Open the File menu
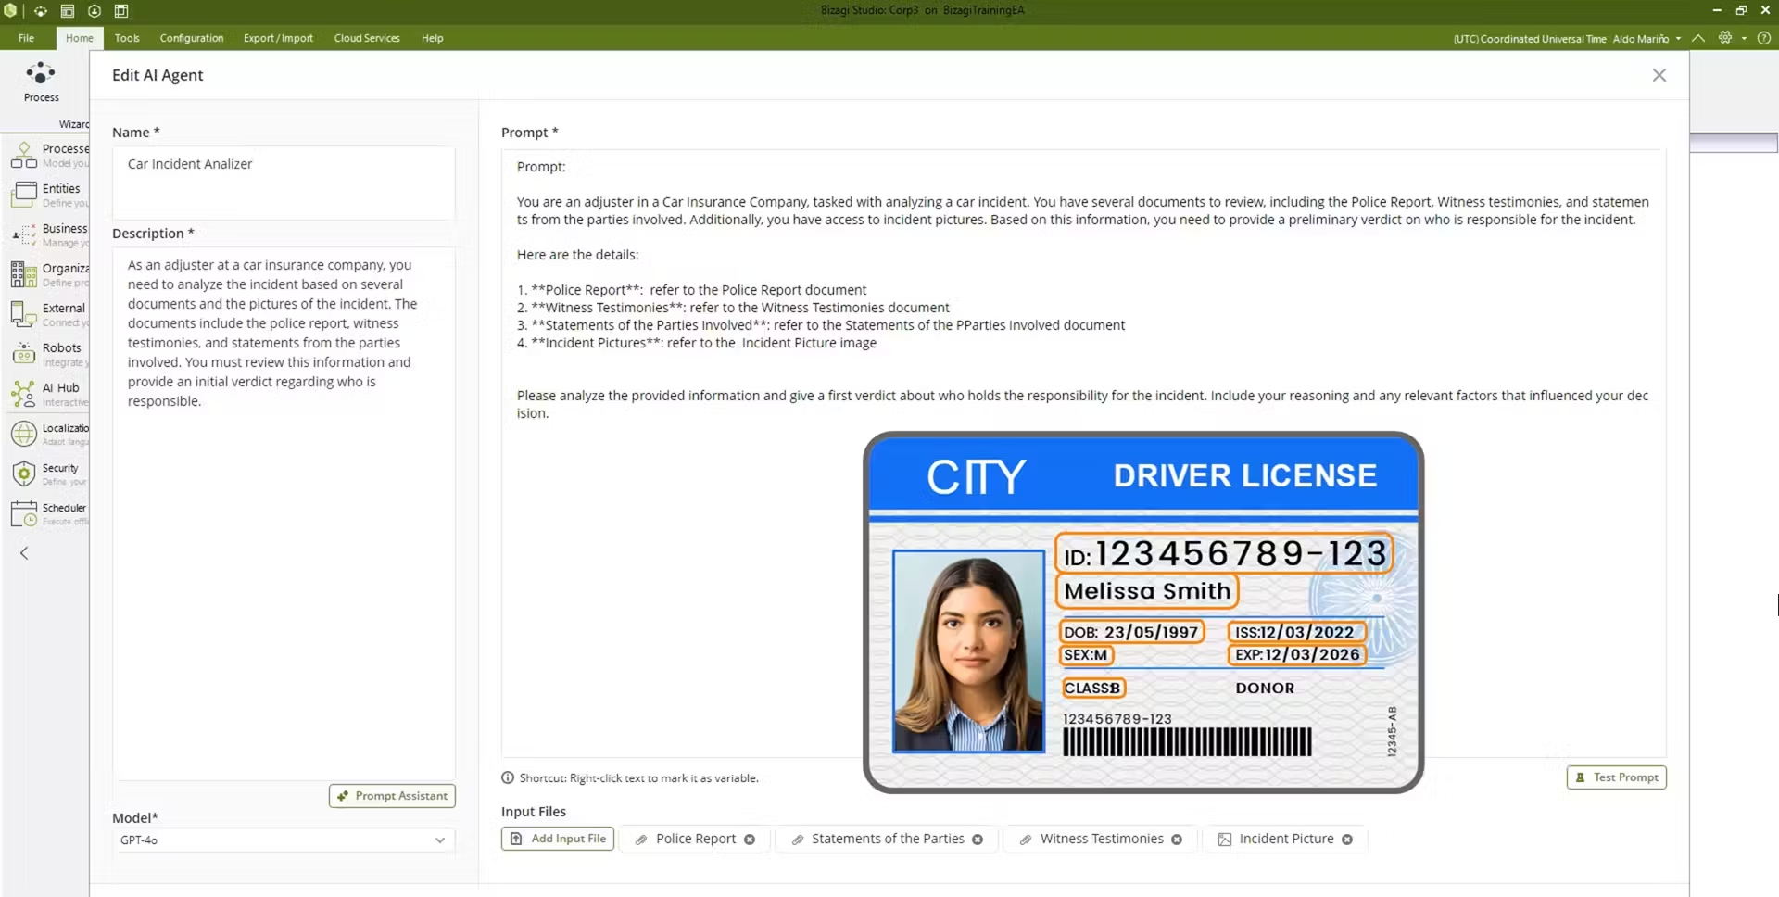Screen dimensions: 1779x897 pyautogui.click(x=26, y=38)
